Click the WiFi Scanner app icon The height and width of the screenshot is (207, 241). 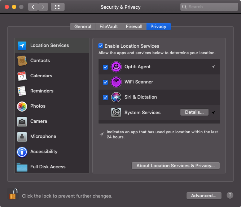tap(116, 82)
